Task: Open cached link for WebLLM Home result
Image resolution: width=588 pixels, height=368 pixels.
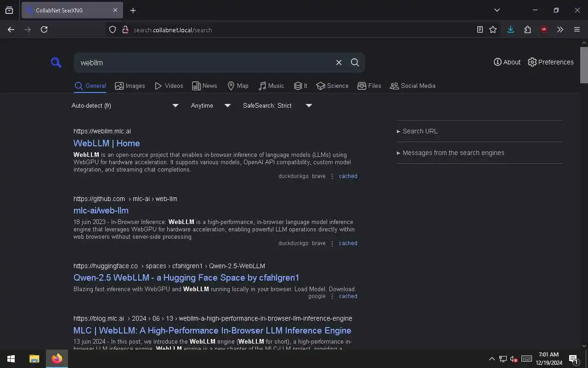Action: tap(348, 176)
